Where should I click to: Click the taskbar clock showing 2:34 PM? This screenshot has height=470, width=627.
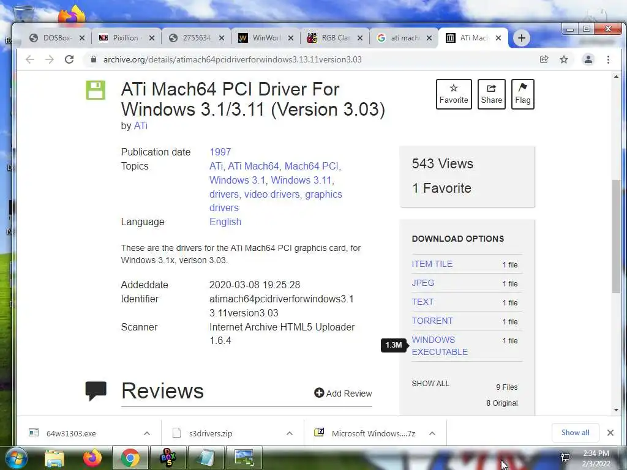click(596, 458)
